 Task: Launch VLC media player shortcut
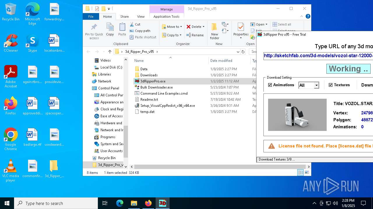click(x=11, y=171)
